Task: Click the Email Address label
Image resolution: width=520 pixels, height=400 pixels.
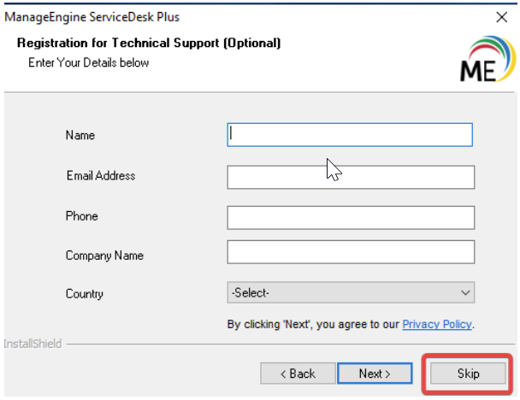Action: (101, 176)
